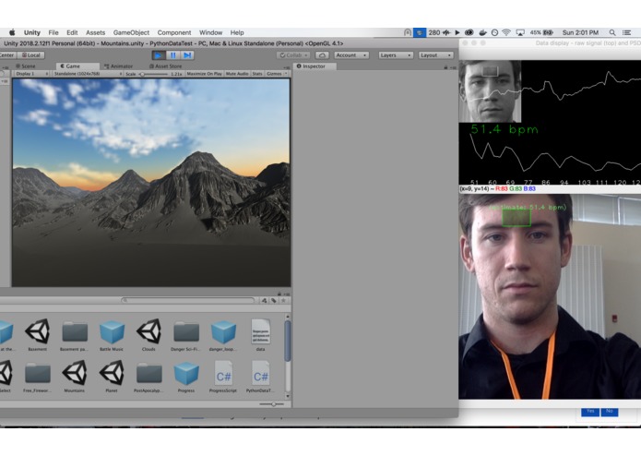Image resolution: width=641 pixels, height=456 pixels.
Task: Toggle the Local/Global handle button
Action: [x=31, y=55]
